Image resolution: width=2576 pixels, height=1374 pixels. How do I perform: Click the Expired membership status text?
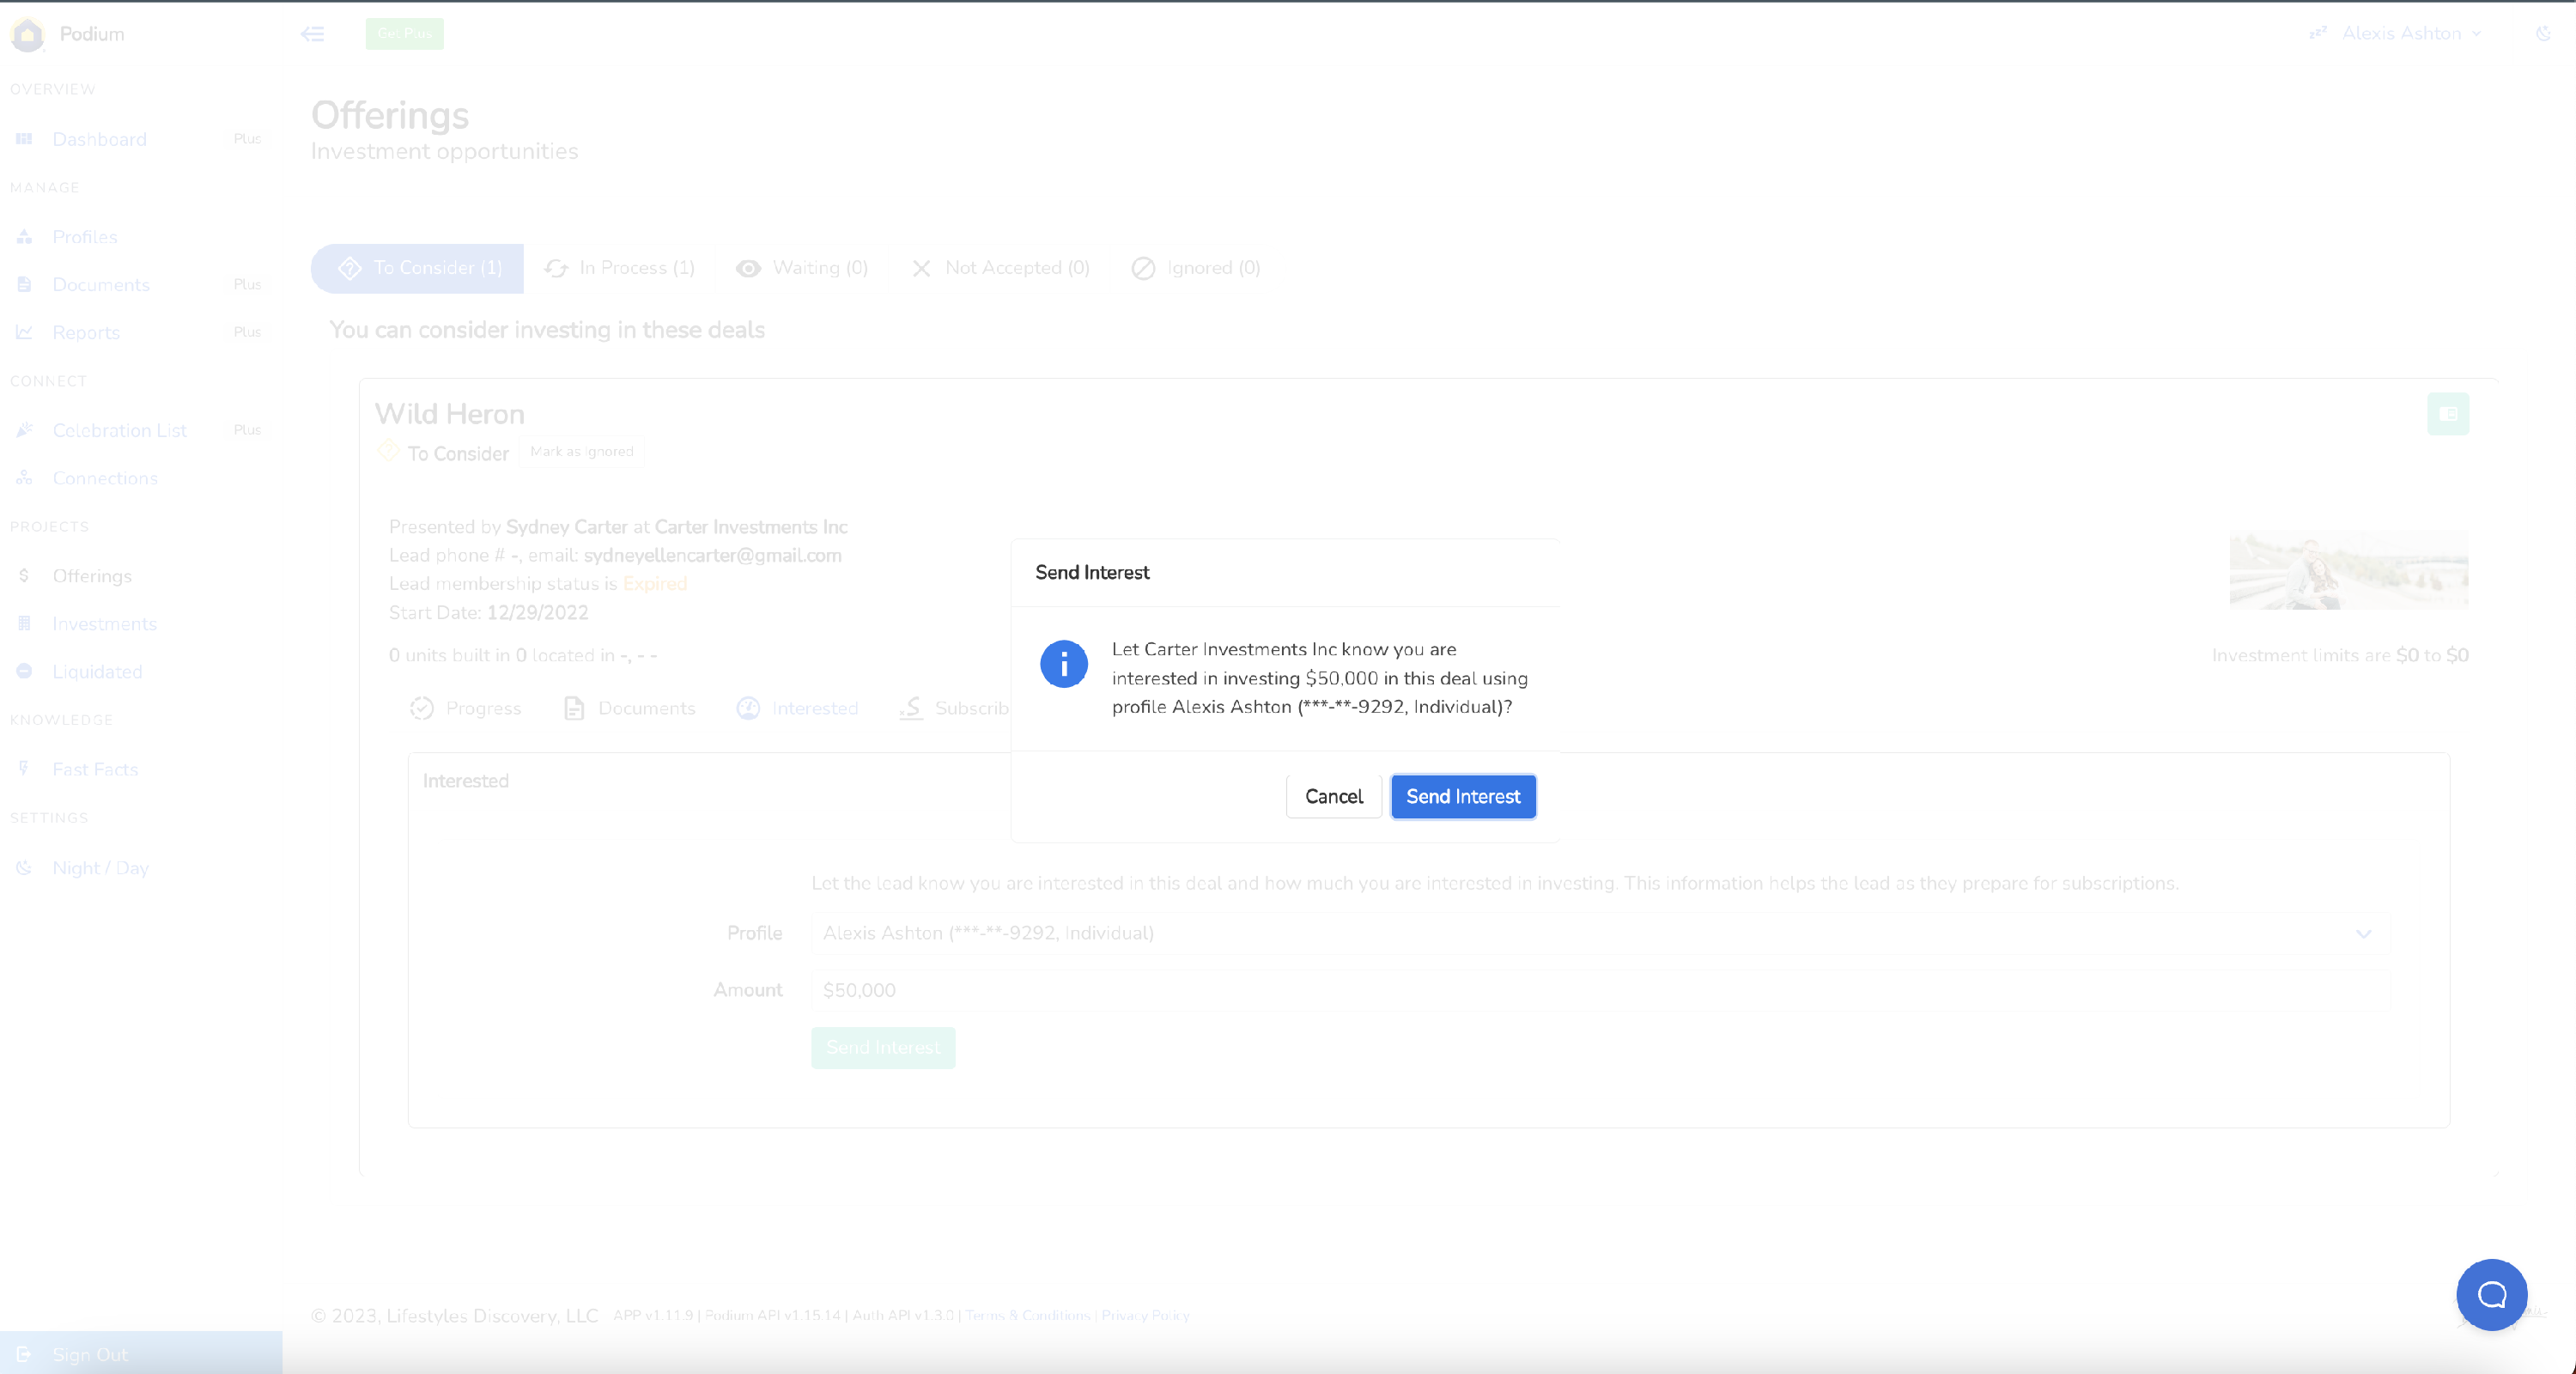[655, 584]
